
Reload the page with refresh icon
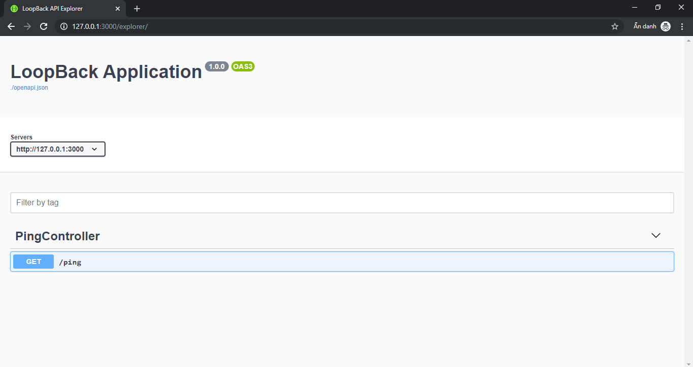[x=44, y=26]
